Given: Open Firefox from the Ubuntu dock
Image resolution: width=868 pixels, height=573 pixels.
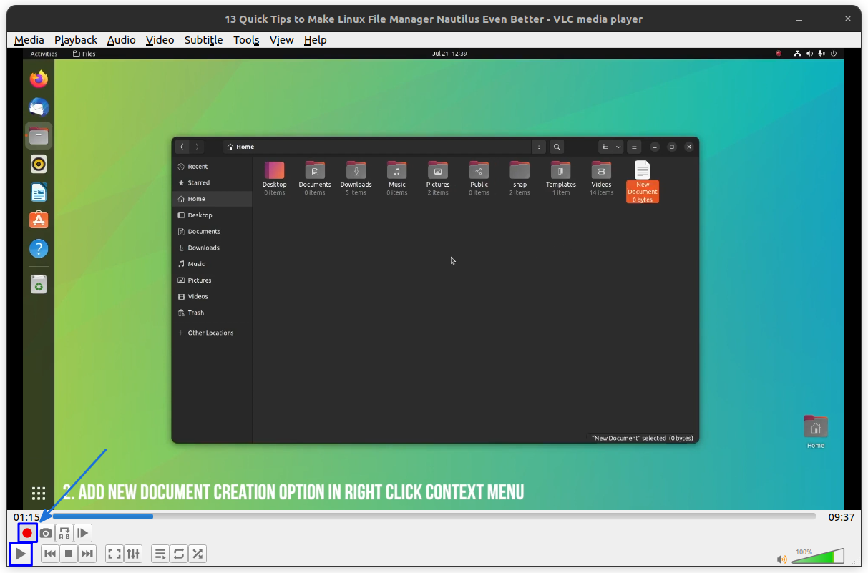Looking at the screenshot, I should [x=39, y=79].
